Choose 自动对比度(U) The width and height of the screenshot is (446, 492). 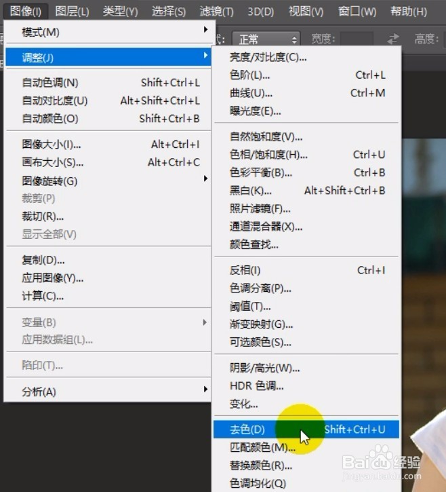(108, 100)
